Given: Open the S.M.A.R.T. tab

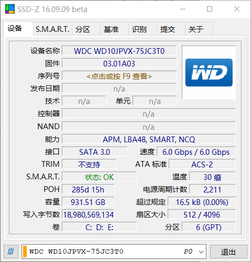Looking at the screenshot, I should (52, 29).
